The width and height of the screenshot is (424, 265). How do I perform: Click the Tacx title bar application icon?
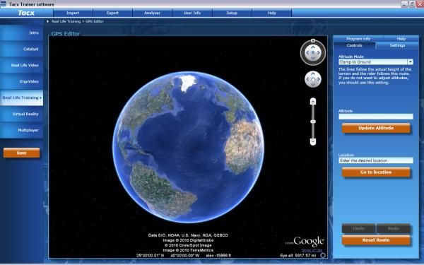(4, 4)
